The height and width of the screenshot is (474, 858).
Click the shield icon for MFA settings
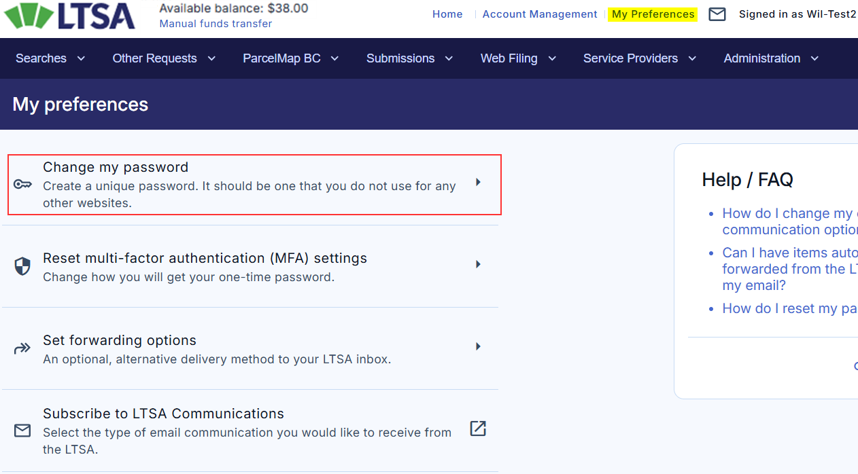(22, 266)
